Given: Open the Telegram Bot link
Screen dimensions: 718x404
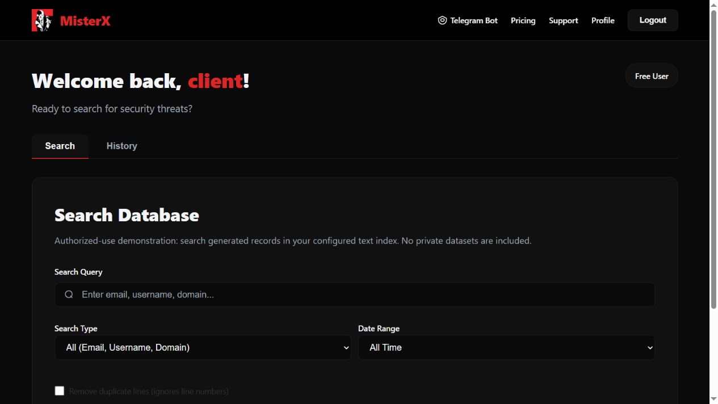Looking at the screenshot, I should tap(468, 20).
